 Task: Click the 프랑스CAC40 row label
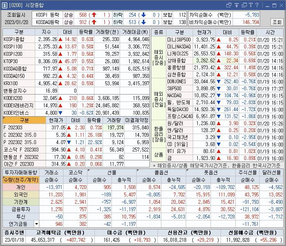(180, 116)
